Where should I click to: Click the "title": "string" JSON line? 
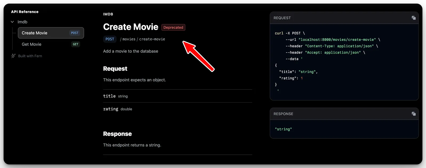click(x=298, y=72)
